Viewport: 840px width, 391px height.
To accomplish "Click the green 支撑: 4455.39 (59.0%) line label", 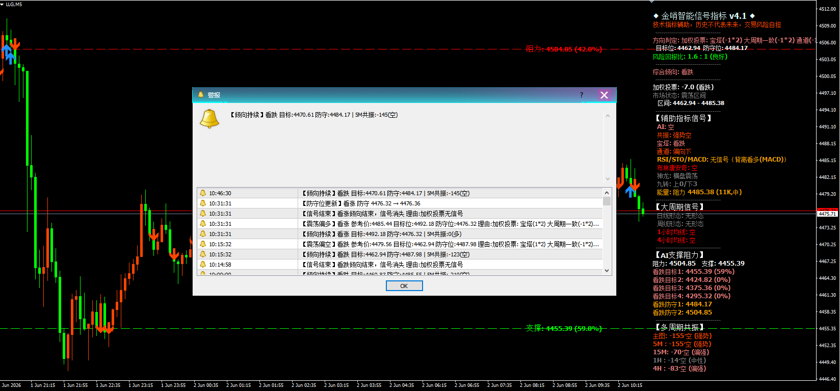I will point(564,328).
